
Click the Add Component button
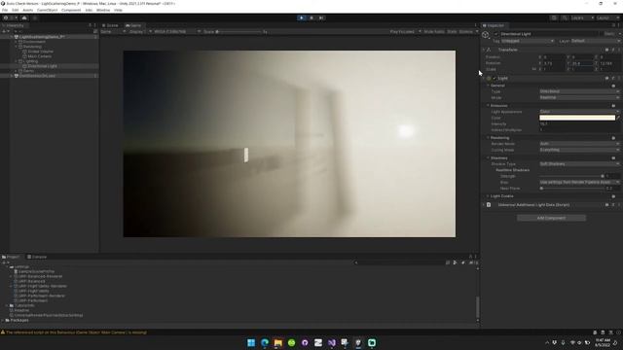551,218
